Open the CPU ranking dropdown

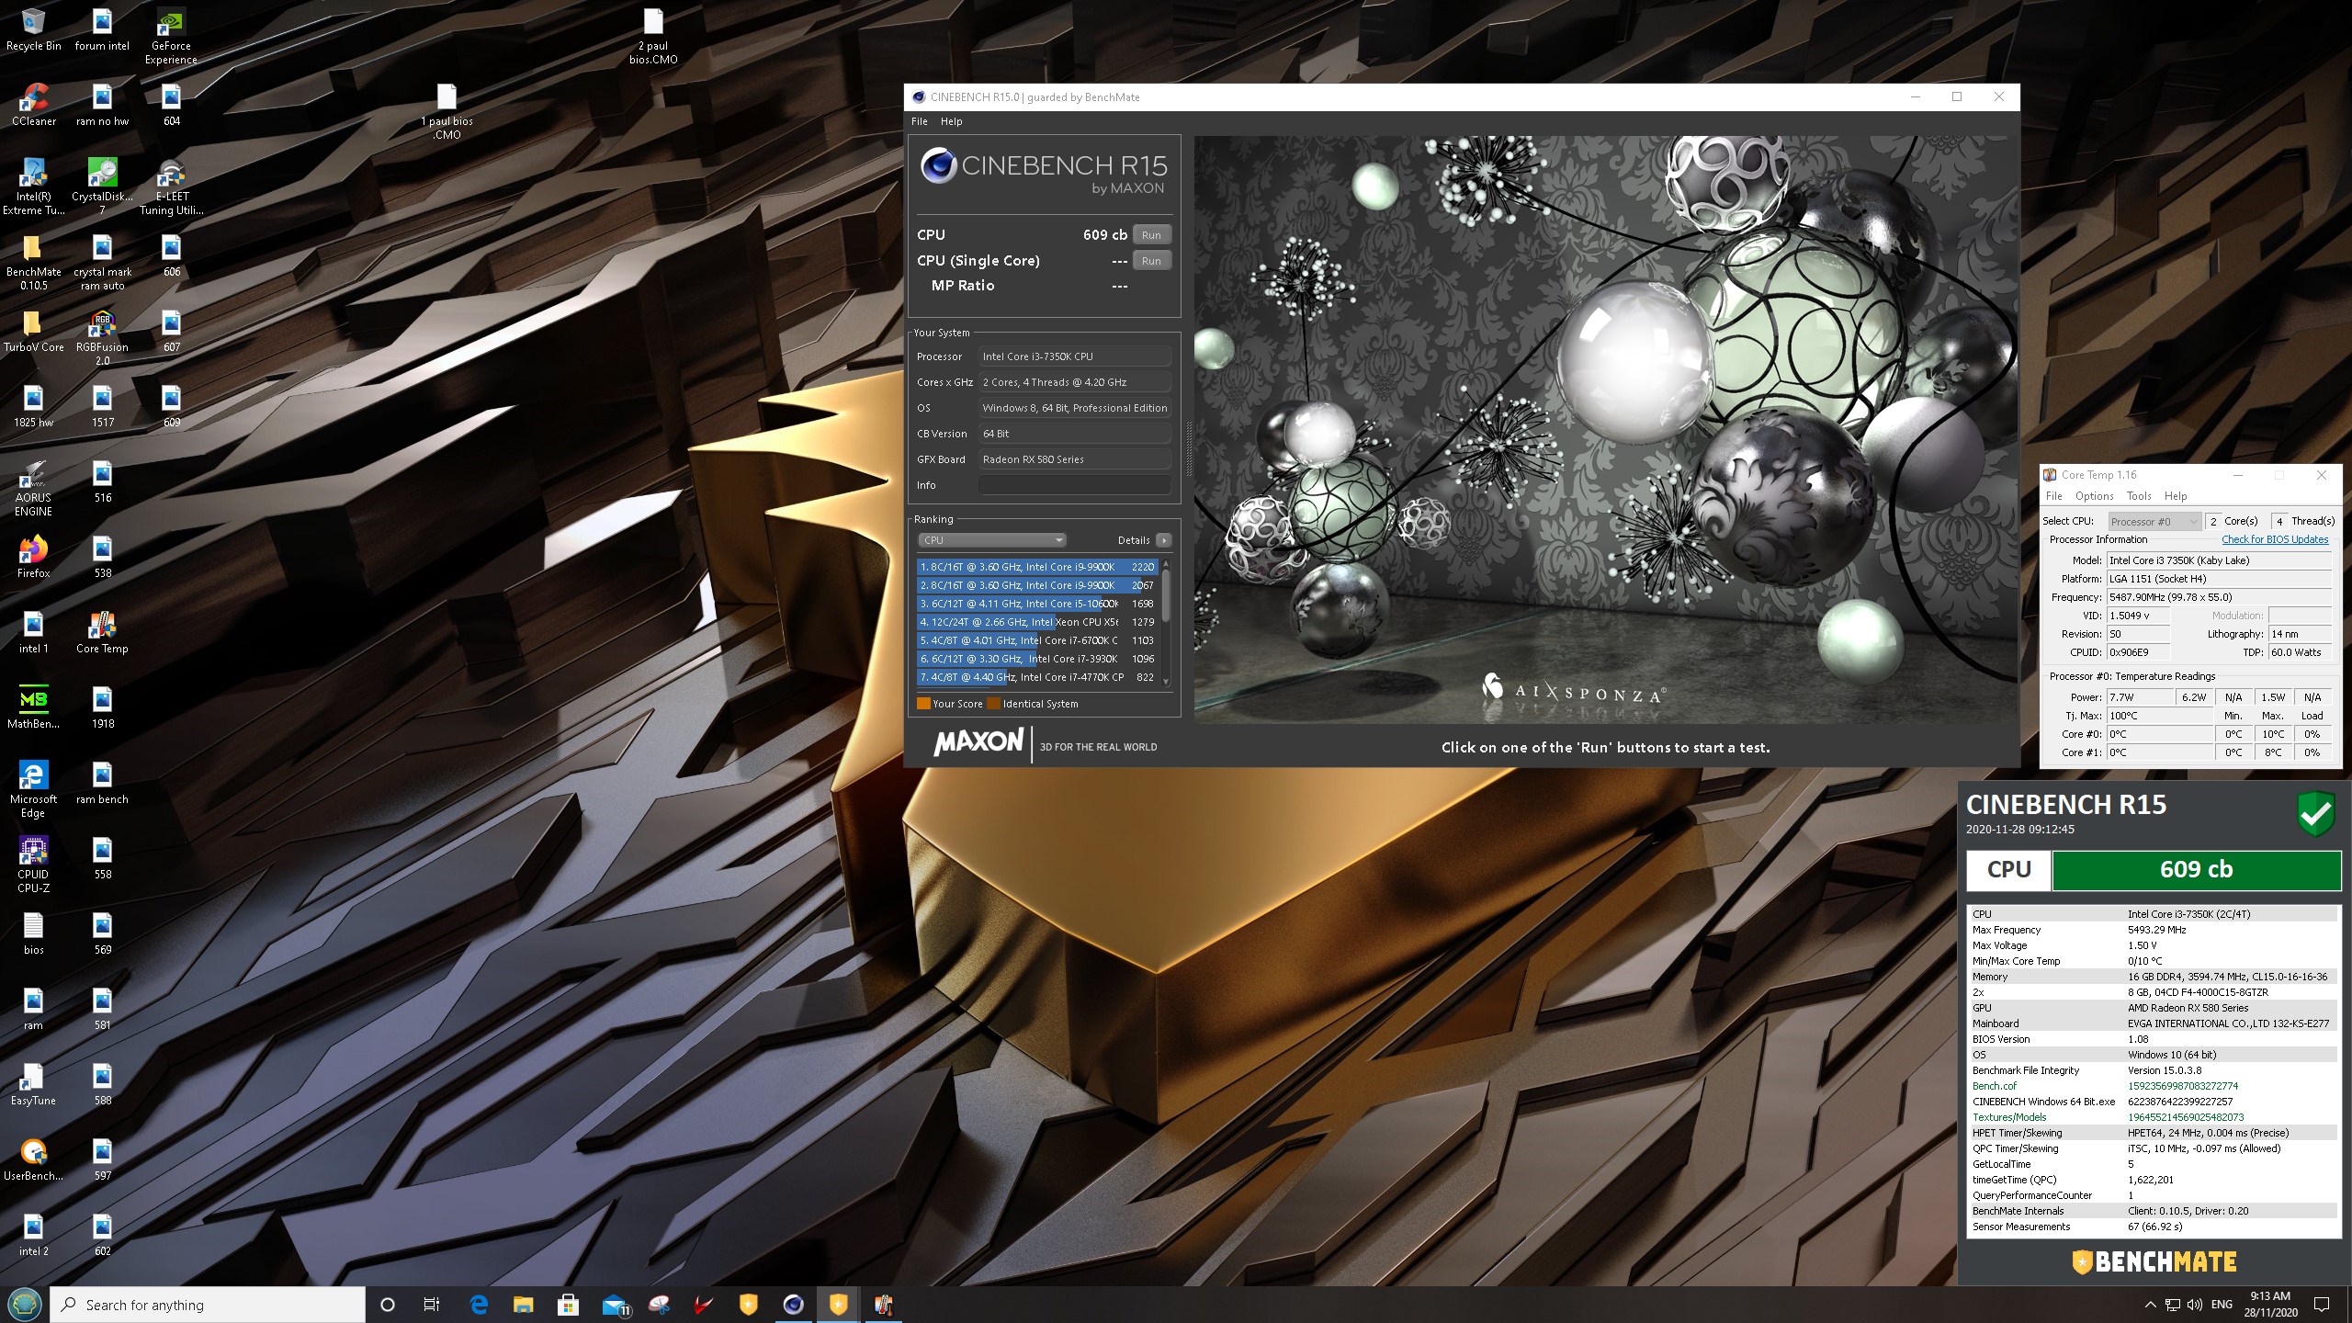(x=991, y=540)
